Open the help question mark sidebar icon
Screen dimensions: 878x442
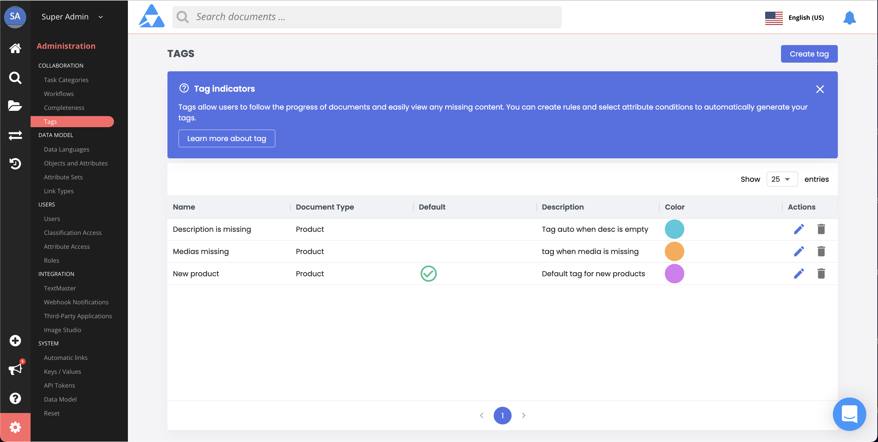(x=15, y=398)
